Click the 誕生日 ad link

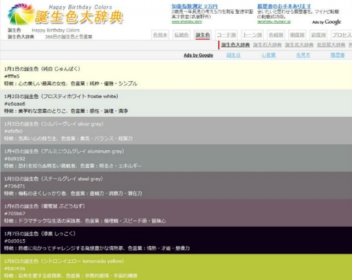click(234, 56)
